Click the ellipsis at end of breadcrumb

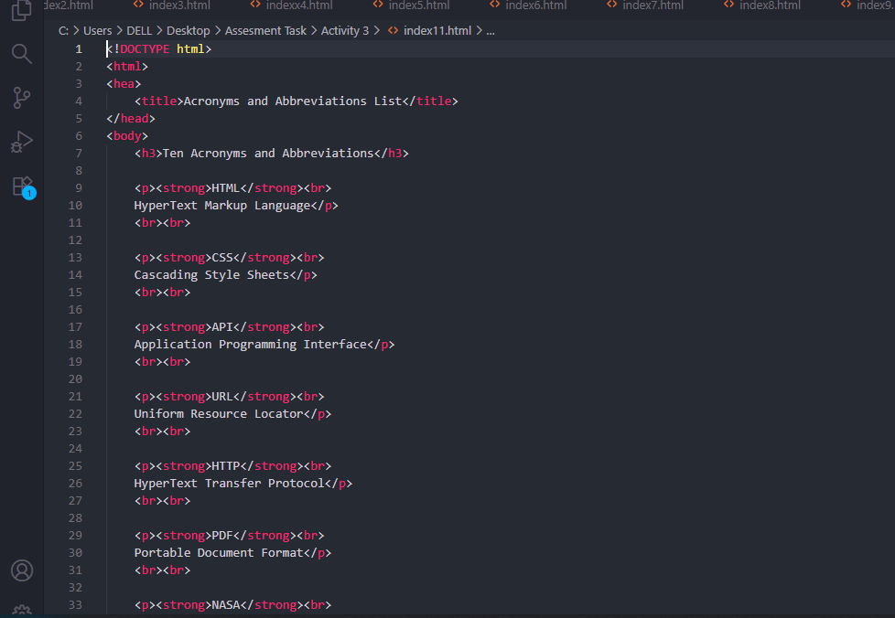(x=490, y=30)
